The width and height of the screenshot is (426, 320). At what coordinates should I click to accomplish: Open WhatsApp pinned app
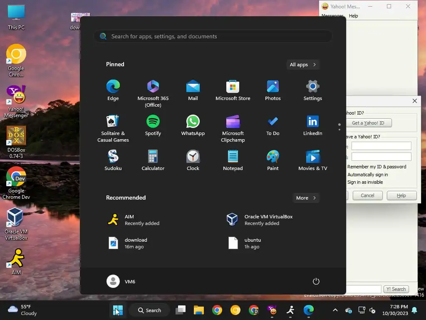tap(193, 125)
